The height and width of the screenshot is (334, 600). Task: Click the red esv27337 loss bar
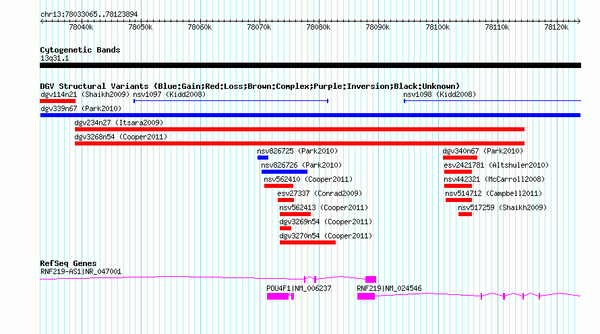click(286, 200)
